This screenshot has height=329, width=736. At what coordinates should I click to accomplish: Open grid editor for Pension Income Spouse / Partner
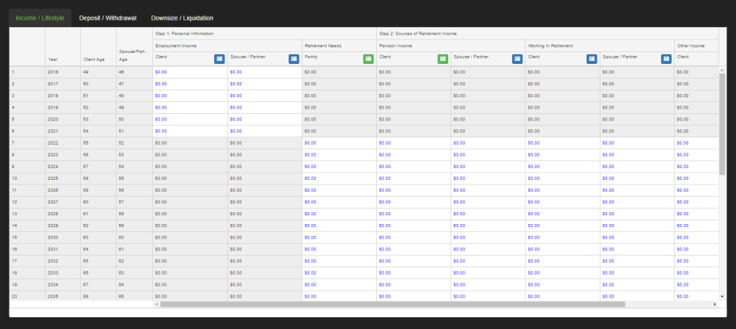(x=517, y=59)
